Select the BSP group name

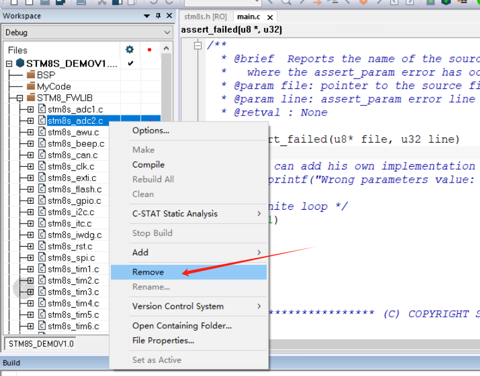pos(46,75)
